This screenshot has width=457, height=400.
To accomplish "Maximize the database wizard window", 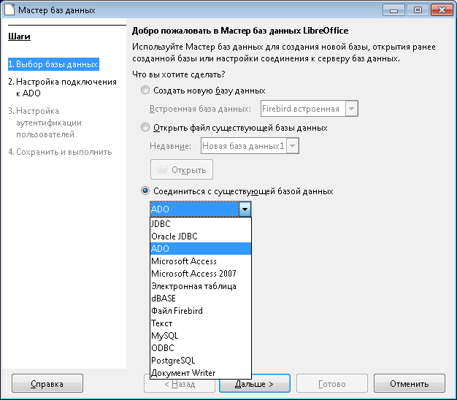I will pos(418,9).
